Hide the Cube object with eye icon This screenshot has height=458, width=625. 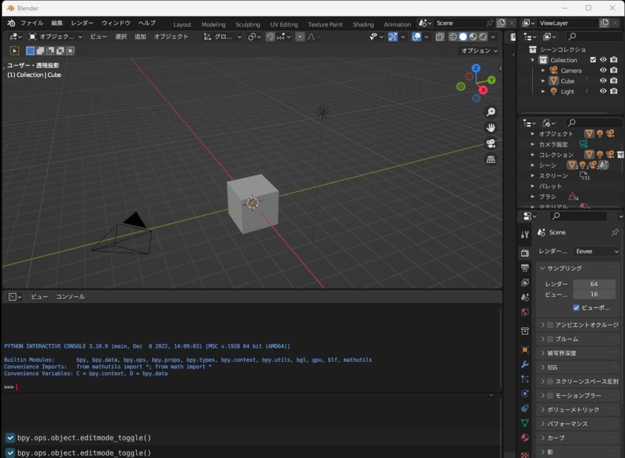(x=603, y=81)
